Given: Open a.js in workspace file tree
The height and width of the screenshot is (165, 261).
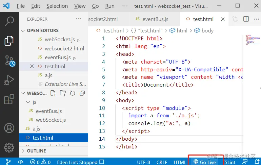Looking at the screenshot, I should [54, 128].
